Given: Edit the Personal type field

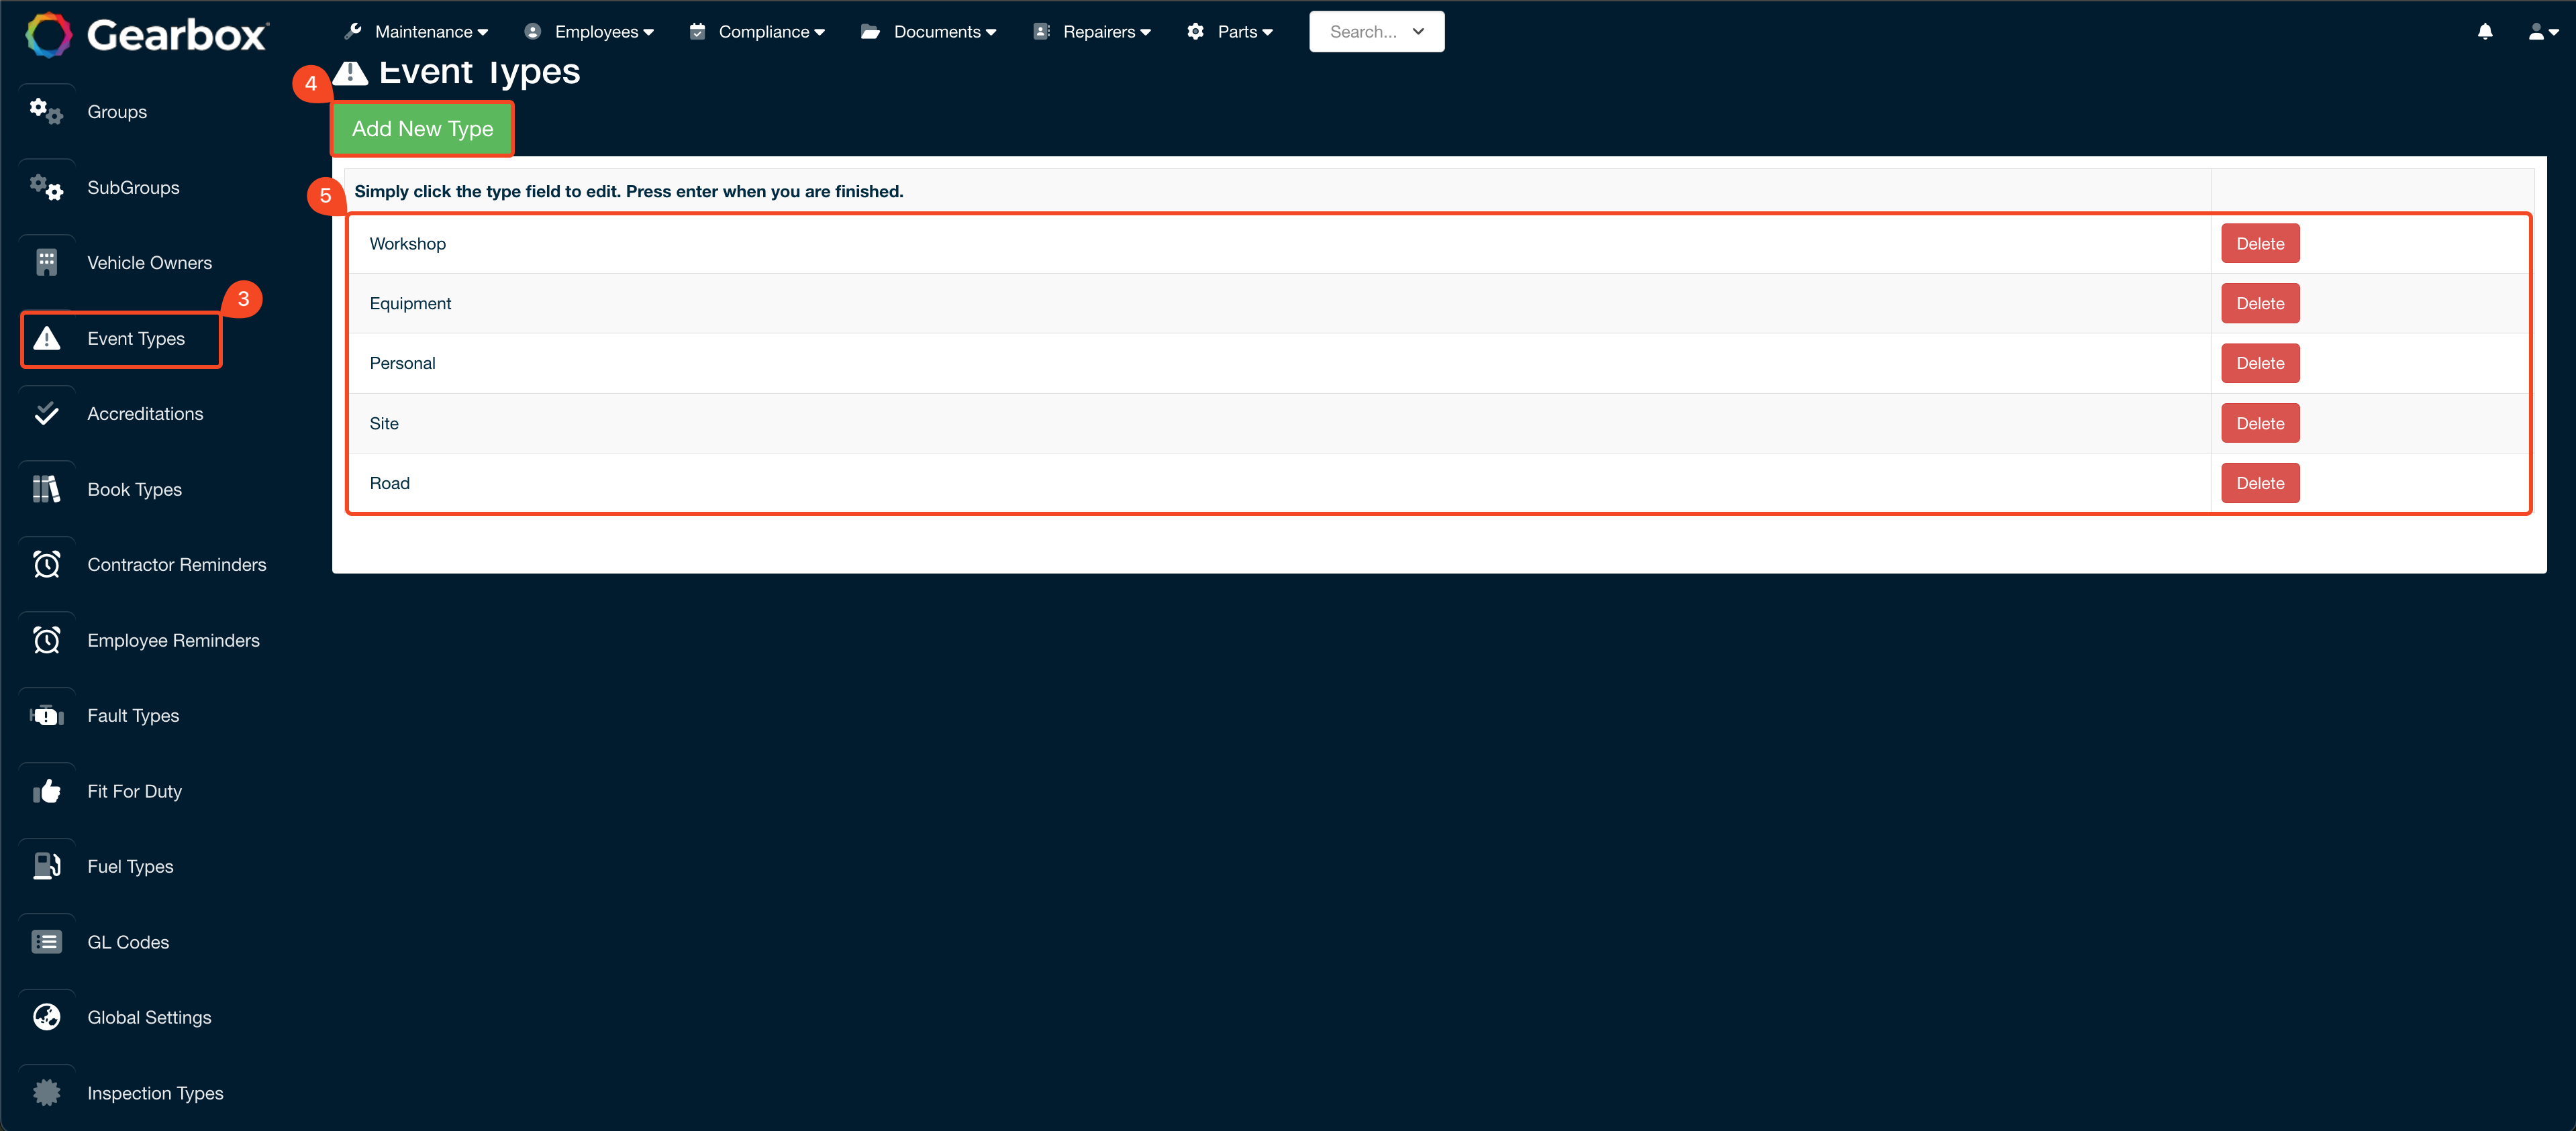Looking at the screenshot, I should [x=1278, y=364].
